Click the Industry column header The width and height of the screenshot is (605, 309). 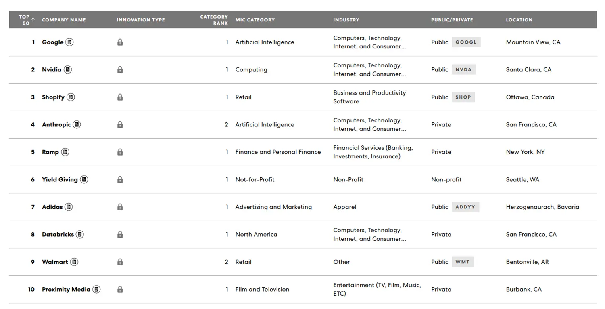point(346,20)
